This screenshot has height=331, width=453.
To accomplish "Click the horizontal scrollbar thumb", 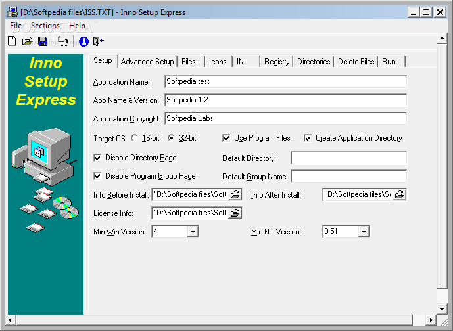I will (214, 320).
